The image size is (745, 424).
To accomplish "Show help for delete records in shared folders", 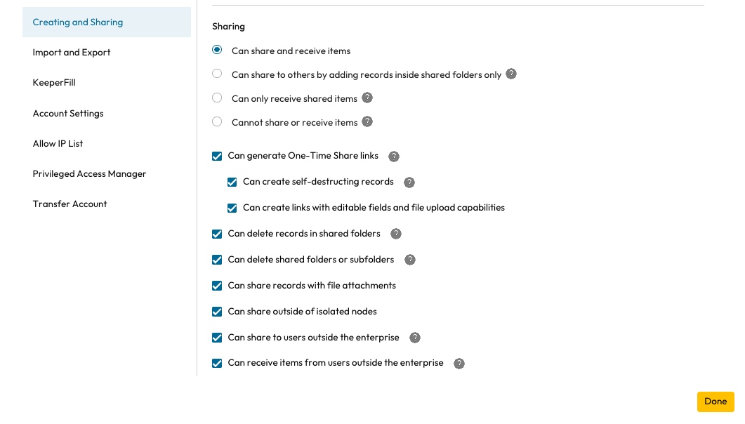I will (396, 234).
